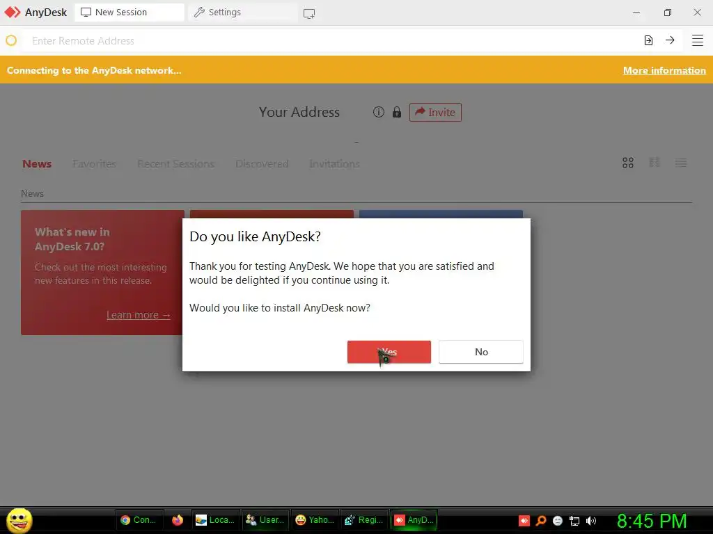Open the Learn more link
Viewport: 713px width, 534px height.
[139, 315]
